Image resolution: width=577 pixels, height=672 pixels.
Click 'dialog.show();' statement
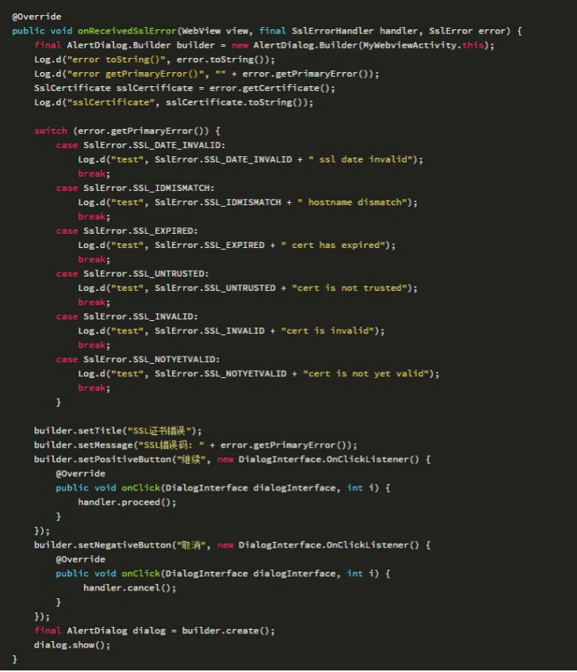point(72,645)
